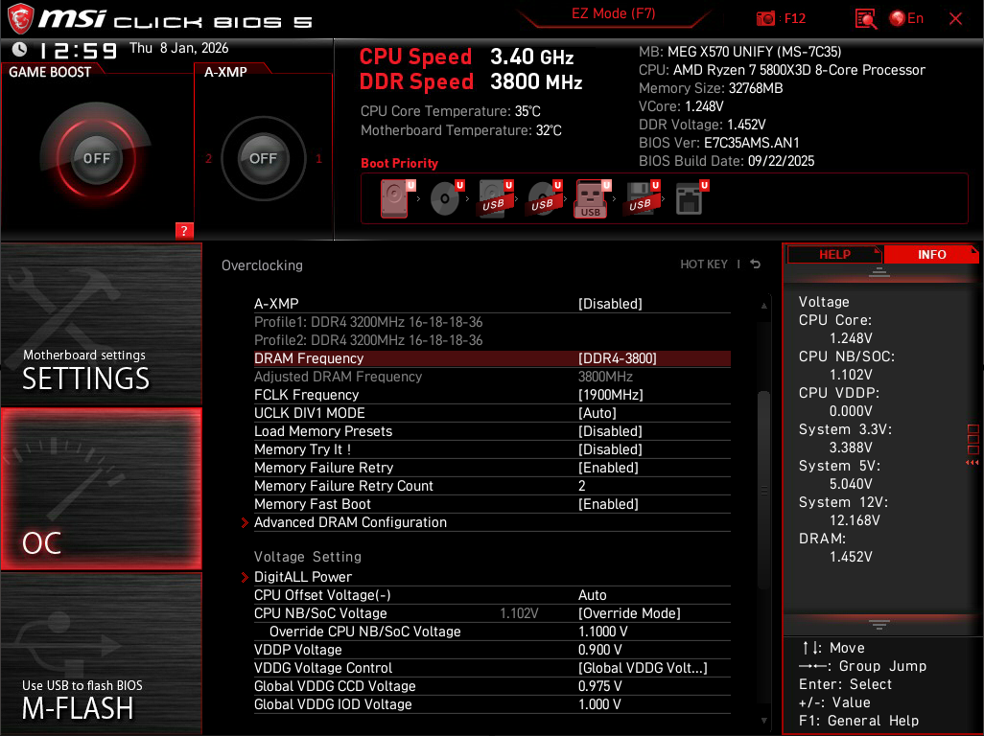Edit Global VDDG CCD Voltage 0.975 V
The width and height of the screenshot is (984, 736).
(492, 686)
